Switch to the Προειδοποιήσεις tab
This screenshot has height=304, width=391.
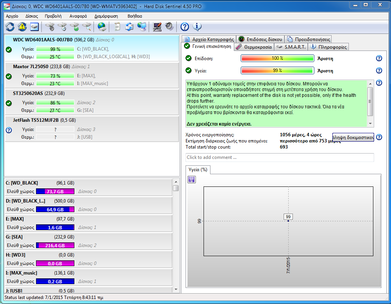[x=309, y=39]
